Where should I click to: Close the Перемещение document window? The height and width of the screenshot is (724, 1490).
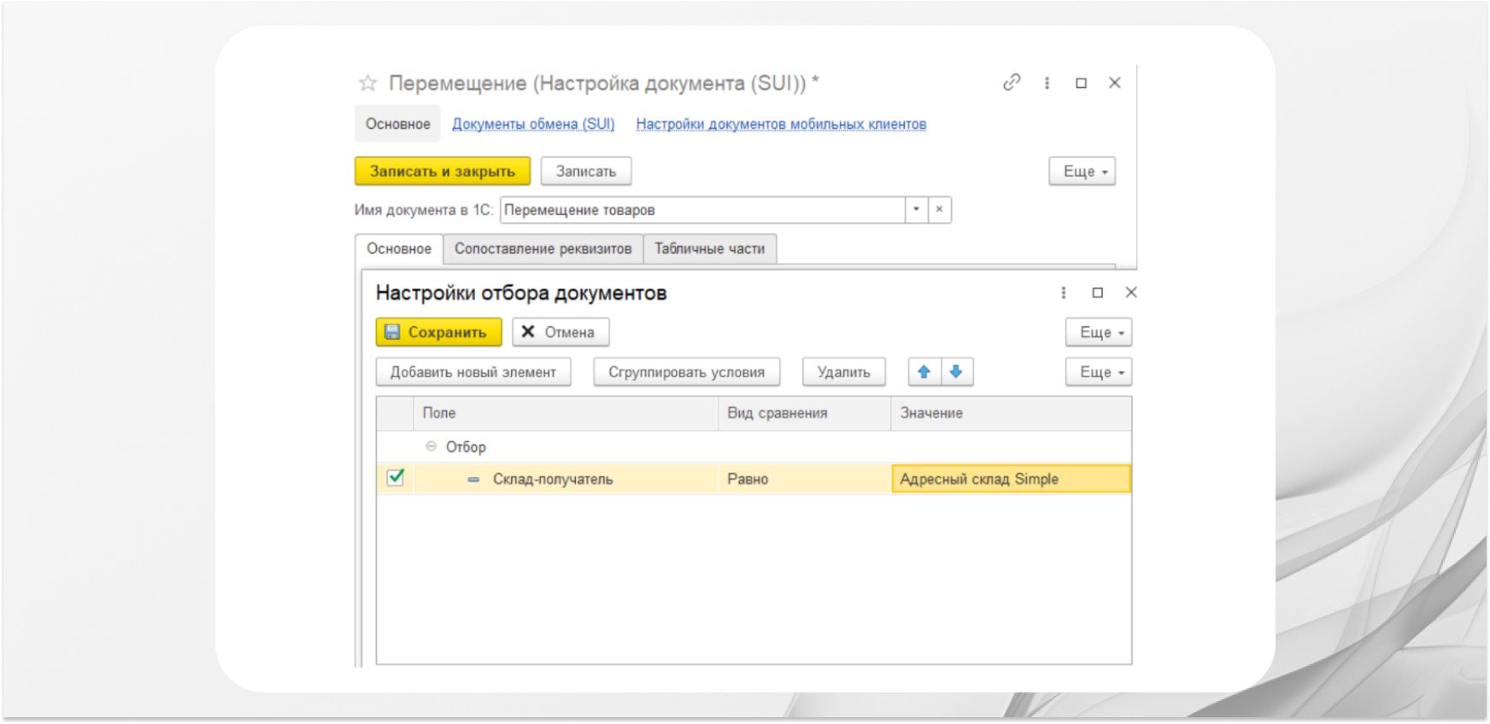[x=1115, y=83]
